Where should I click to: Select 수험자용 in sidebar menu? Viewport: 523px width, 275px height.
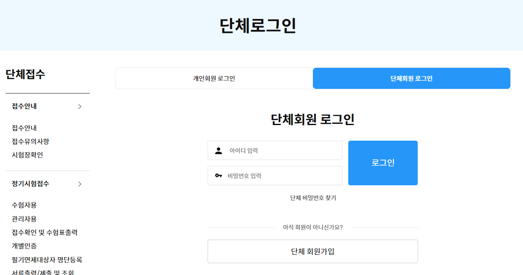coord(24,205)
